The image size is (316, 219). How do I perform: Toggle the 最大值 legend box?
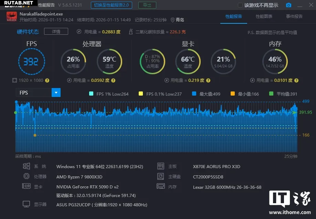click(x=194, y=94)
